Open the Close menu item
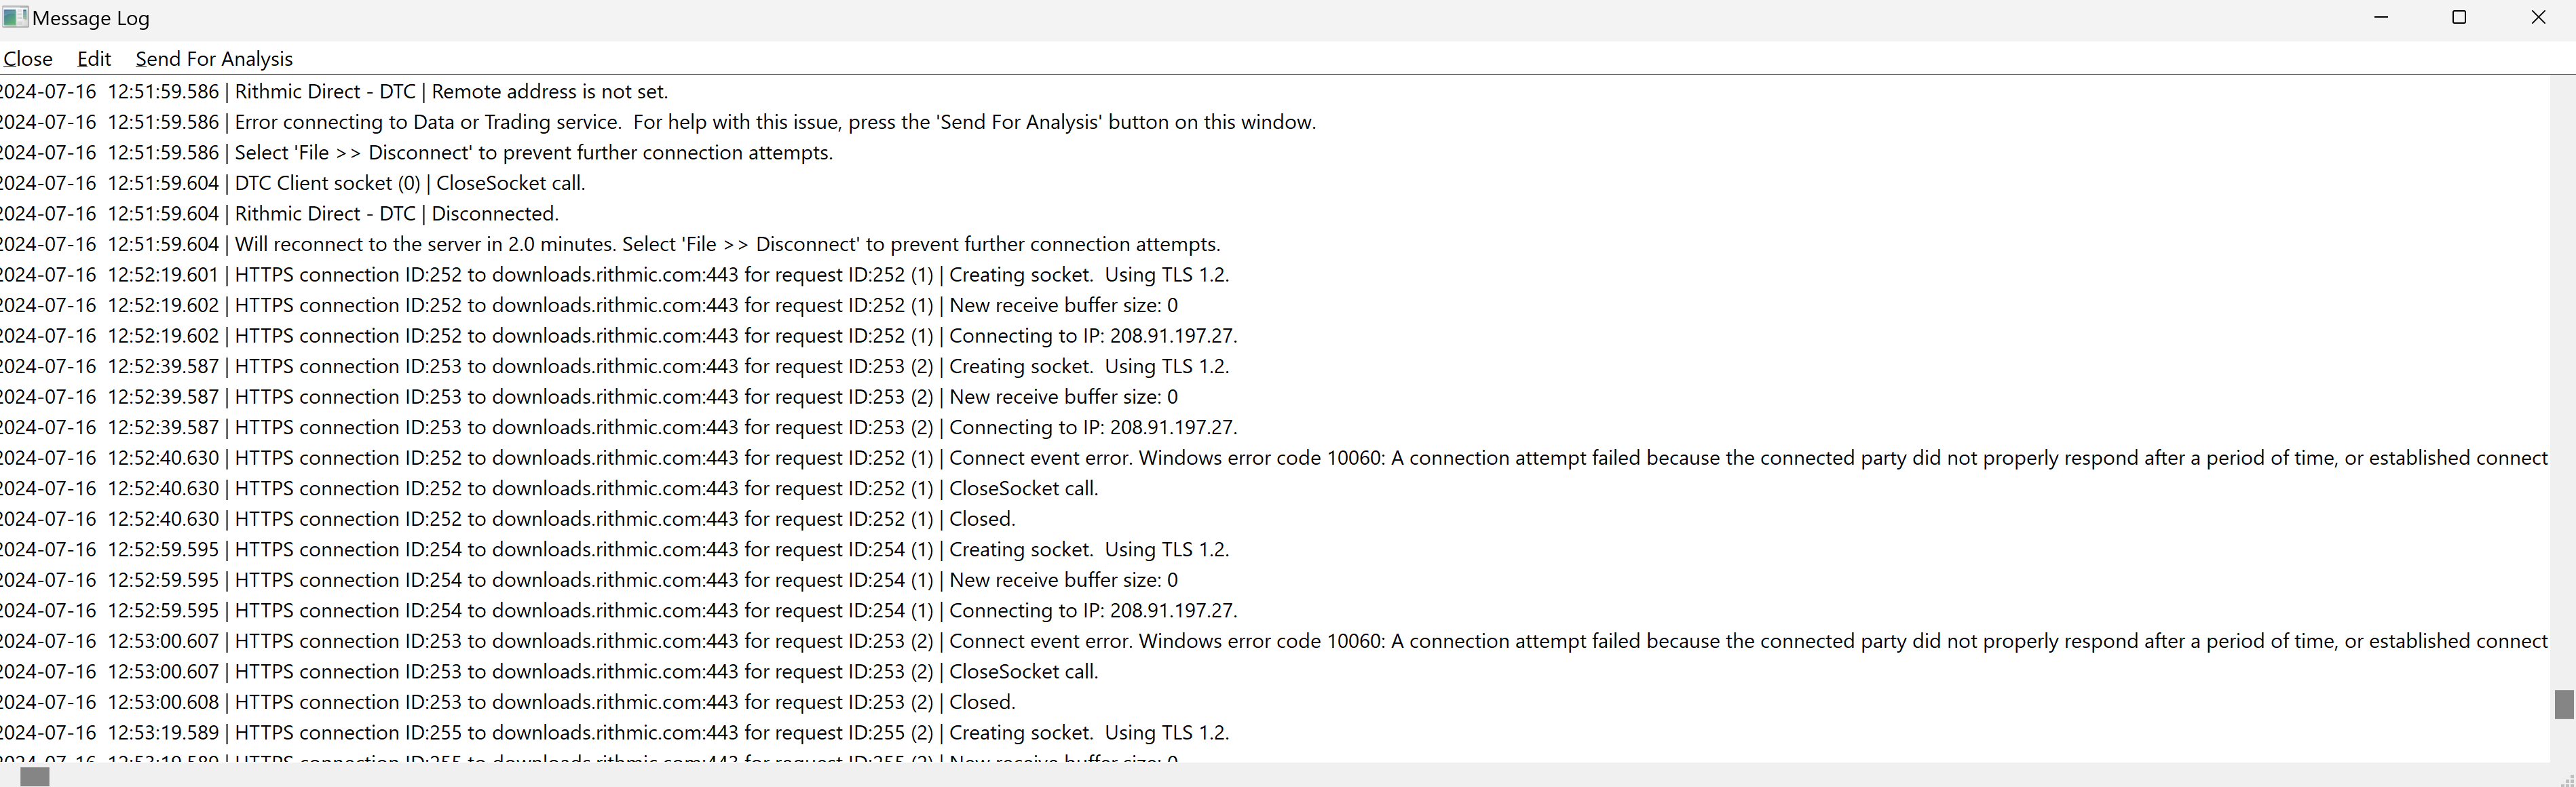This screenshot has width=2576, height=787. pyautogui.click(x=28, y=59)
